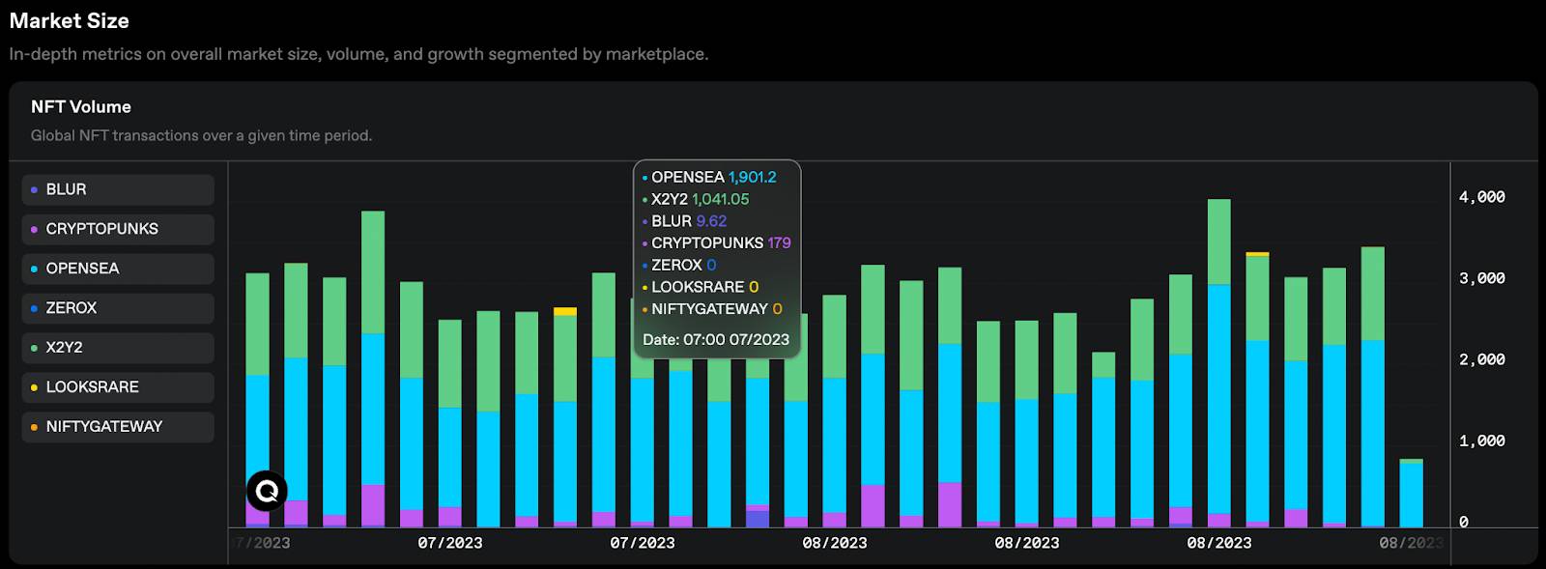Click the In-depth metrics subtitle text
The width and height of the screenshot is (1546, 569).
358,54
